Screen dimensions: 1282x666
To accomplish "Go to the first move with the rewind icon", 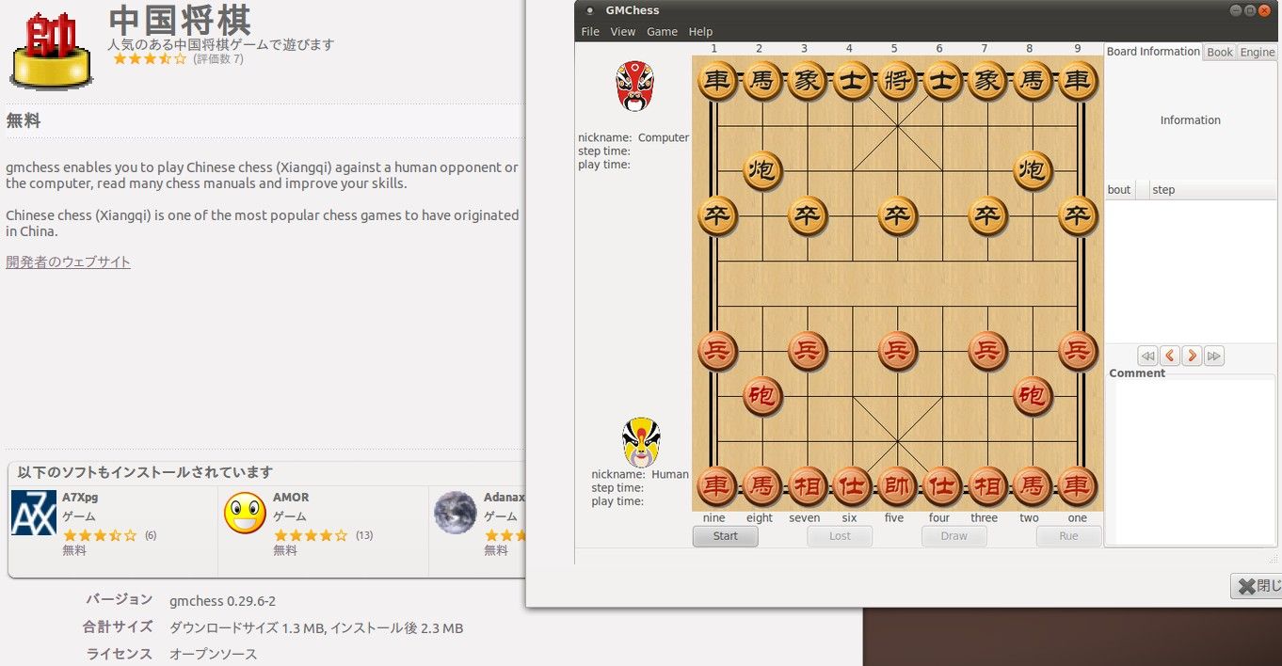I will coord(1147,356).
